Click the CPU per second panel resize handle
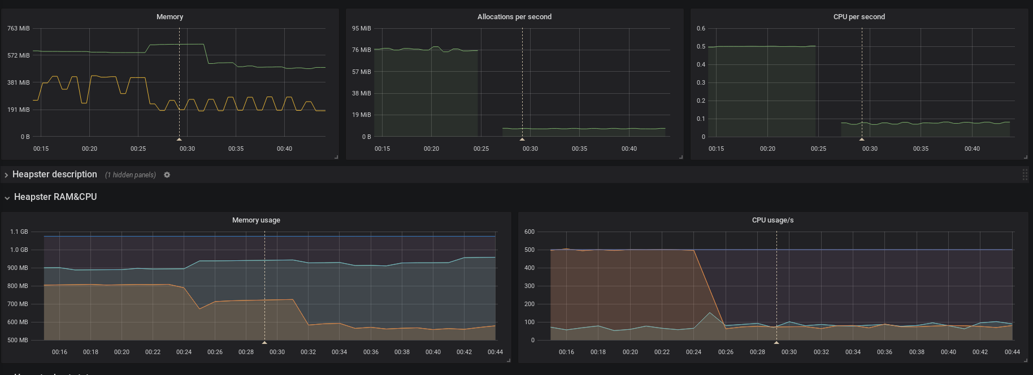Image resolution: width=1033 pixels, height=375 pixels. coord(1026,157)
